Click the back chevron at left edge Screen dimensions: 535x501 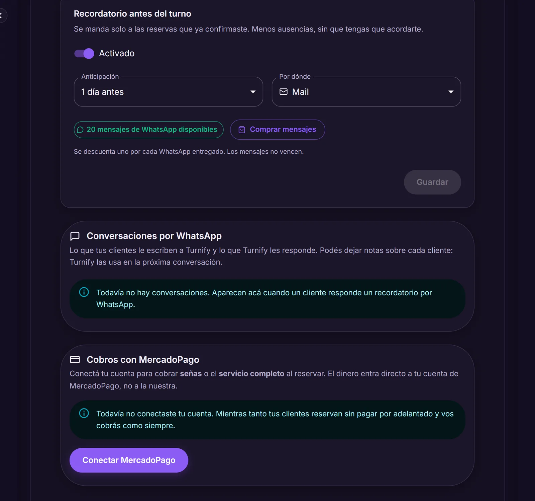(1, 15)
